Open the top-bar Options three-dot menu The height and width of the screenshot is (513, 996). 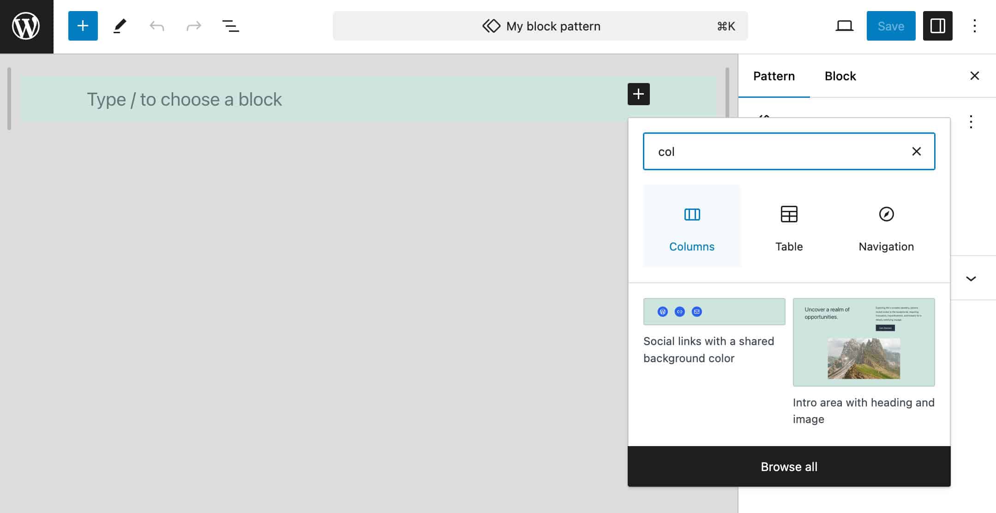pos(974,26)
